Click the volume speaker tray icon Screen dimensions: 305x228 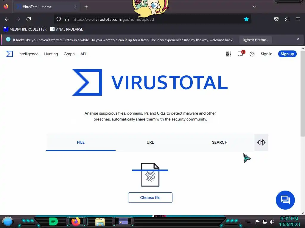[272, 221]
